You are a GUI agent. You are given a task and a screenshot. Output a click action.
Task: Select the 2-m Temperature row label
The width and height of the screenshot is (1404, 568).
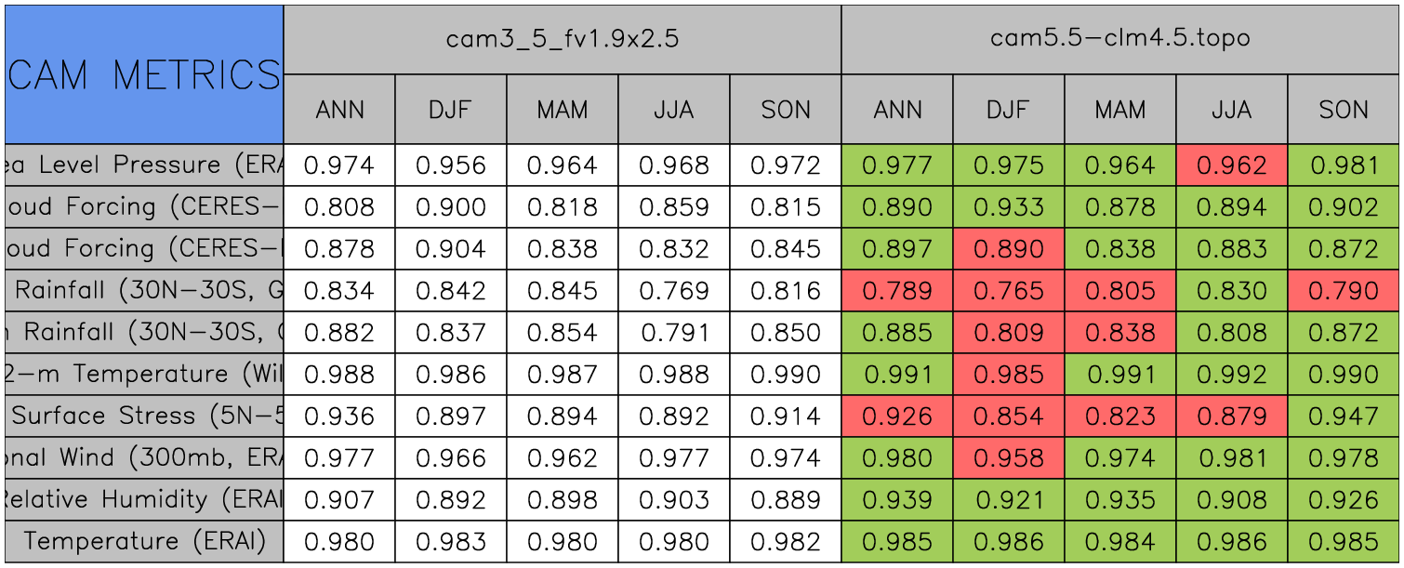144,375
